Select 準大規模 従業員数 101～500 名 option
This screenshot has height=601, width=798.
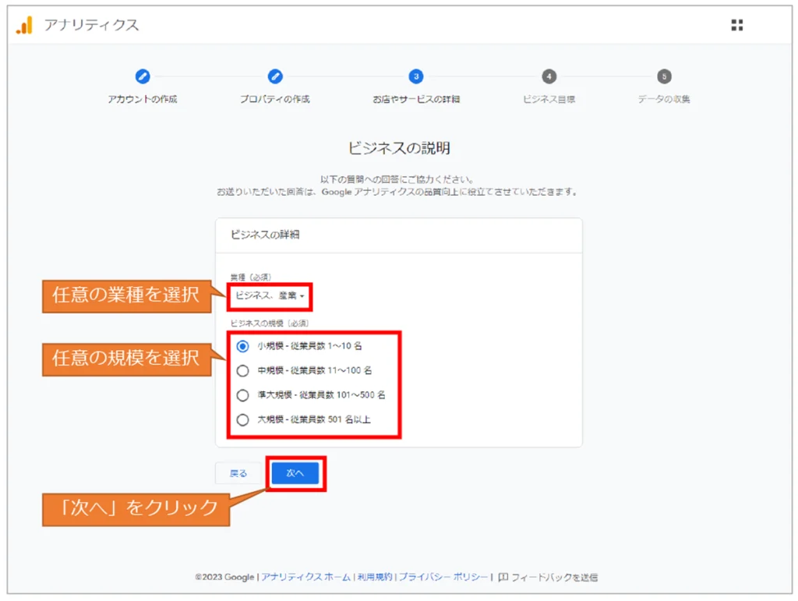click(242, 395)
